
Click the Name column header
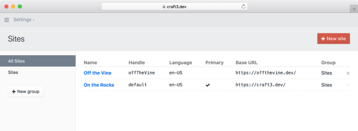[x=90, y=63]
